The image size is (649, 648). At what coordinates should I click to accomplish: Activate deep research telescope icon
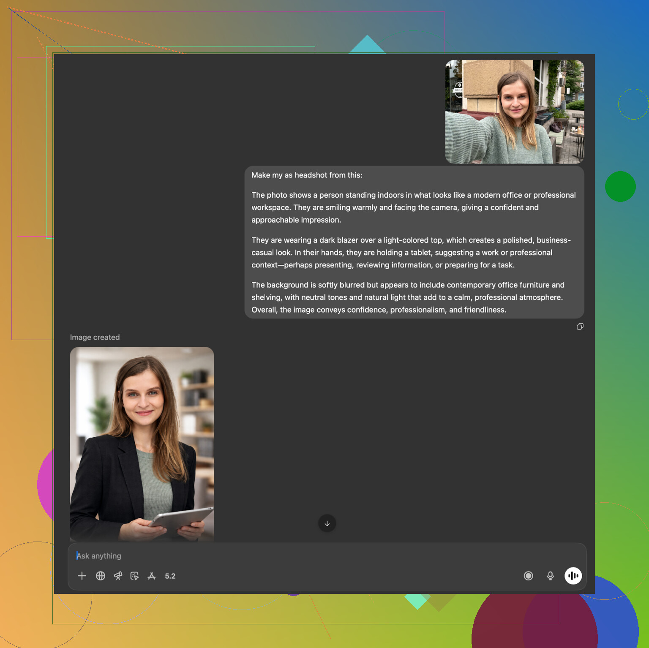[x=118, y=576]
